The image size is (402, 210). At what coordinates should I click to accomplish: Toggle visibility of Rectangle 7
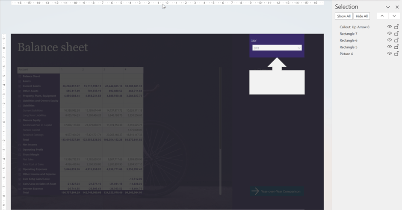[x=389, y=34]
